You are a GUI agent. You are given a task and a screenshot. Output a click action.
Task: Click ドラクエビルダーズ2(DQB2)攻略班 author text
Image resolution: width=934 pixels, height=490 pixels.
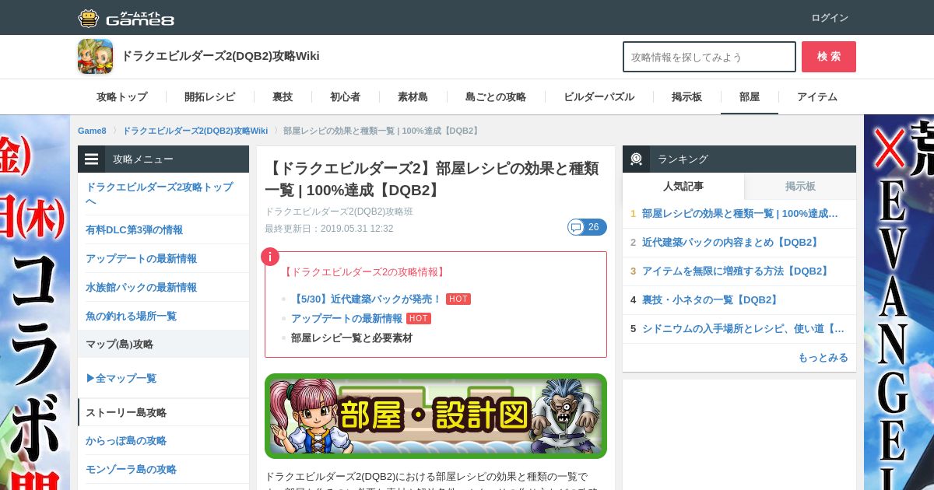click(339, 212)
